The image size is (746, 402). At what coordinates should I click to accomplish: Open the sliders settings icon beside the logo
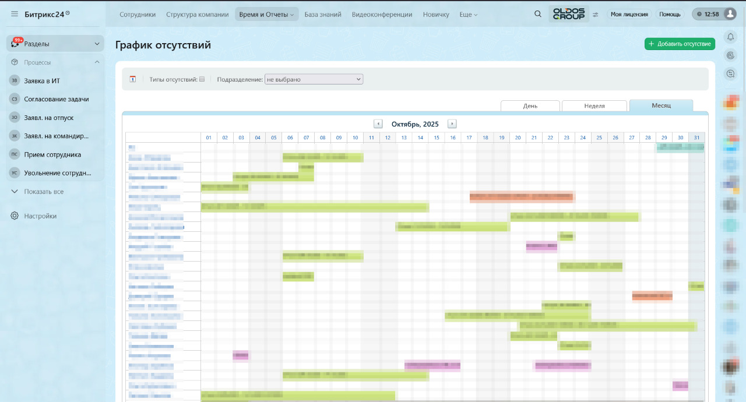pos(596,15)
